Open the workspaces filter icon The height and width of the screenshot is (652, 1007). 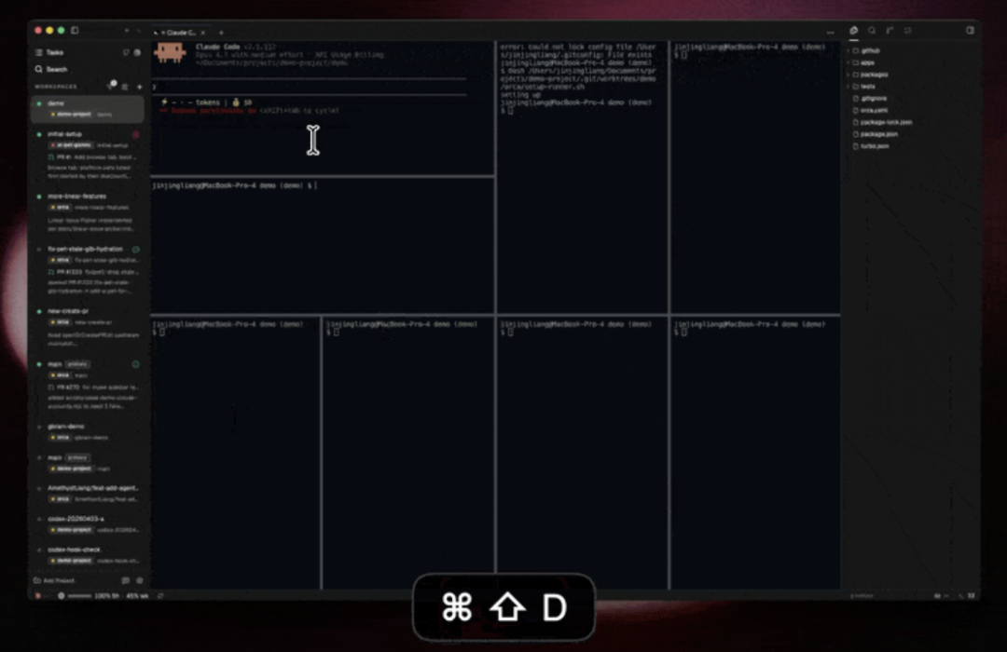pyautogui.click(x=111, y=86)
